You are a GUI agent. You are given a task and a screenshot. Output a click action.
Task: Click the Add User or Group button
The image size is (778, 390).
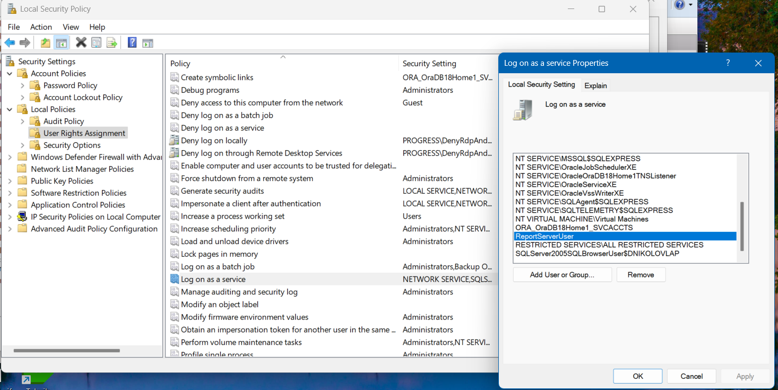(562, 274)
